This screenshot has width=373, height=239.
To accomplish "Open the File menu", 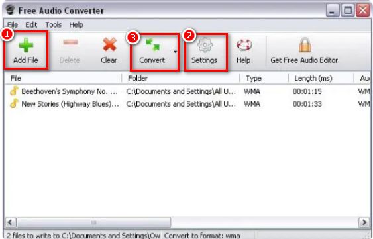I will tap(13, 24).
